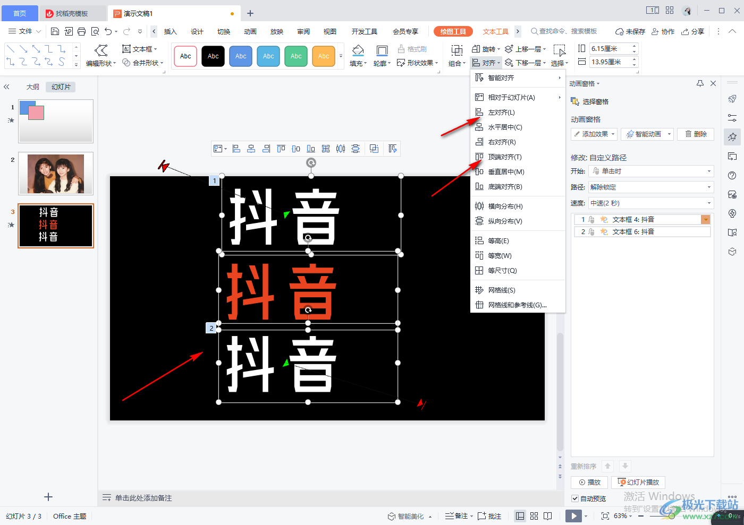This screenshot has height=525, width=744.
Task: Click notes area 单击此处添加备注
Action: click(x=143, y=498)
